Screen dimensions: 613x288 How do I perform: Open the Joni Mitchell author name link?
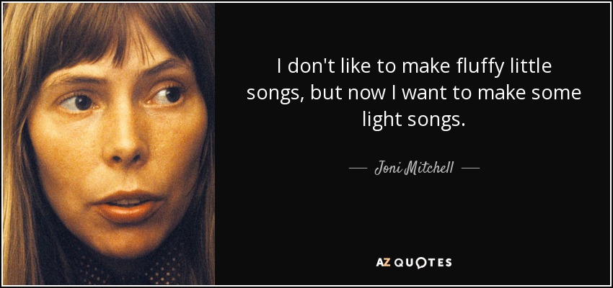(x=414, y=169)
